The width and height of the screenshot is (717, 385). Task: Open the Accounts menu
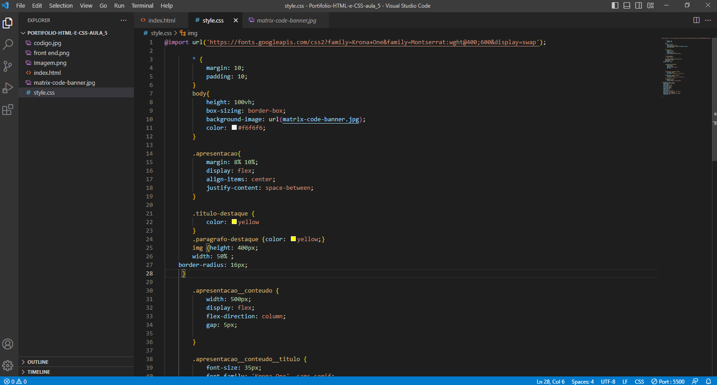pyautogui.click(x=8, y=344)
